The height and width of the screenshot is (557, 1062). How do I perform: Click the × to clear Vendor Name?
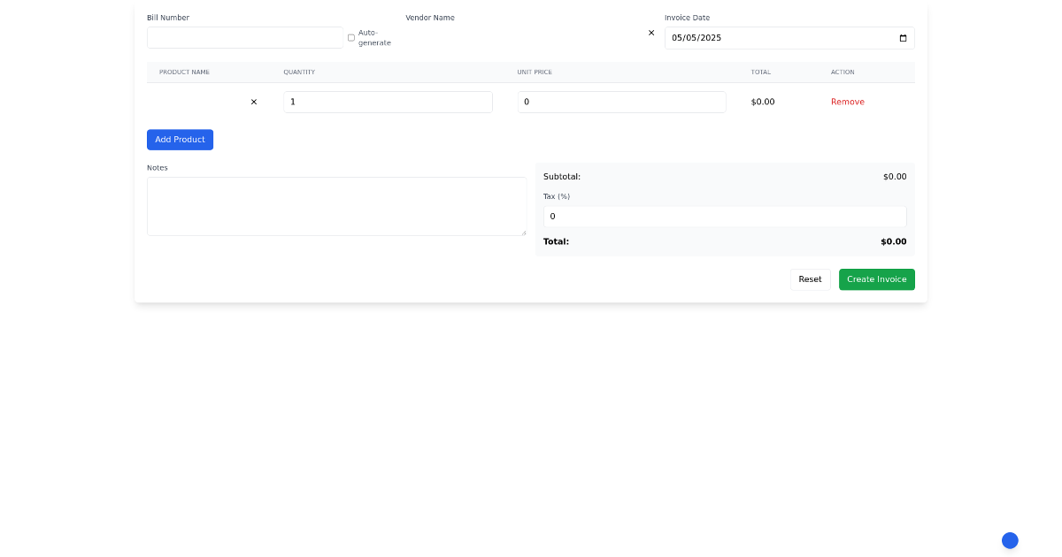tap(651, 33)
